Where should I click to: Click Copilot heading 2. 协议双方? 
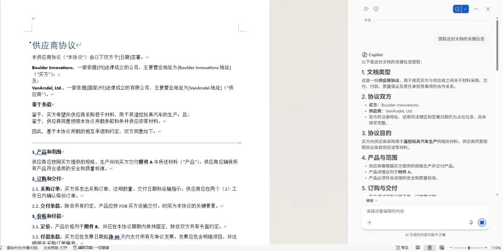click(x=376, y=97)
